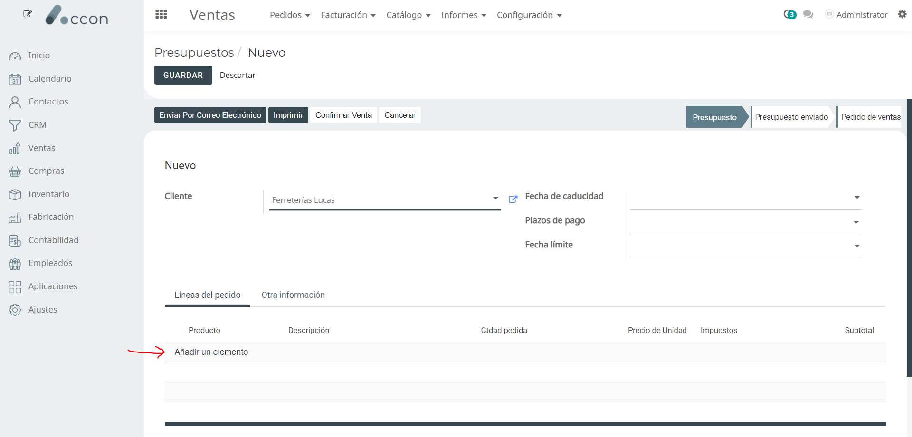Open Compras basket icon in sidebar
Viewport: 912px width, 437px height.
click(15, 171)
